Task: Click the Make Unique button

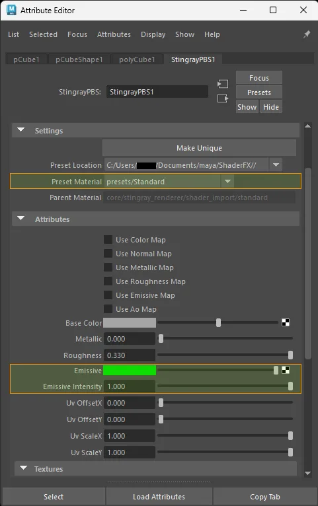Action: point(199,148)
